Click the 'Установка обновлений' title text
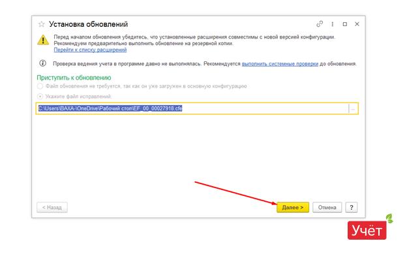 (89, 24)
